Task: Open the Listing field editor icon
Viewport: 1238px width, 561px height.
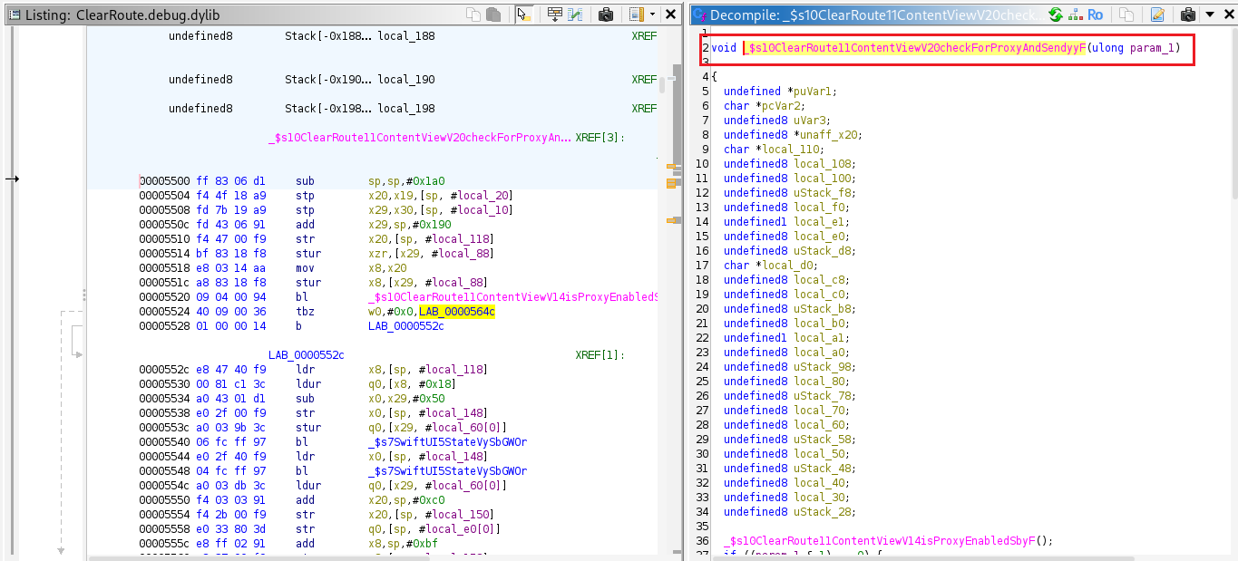Action: click(553, 15)
